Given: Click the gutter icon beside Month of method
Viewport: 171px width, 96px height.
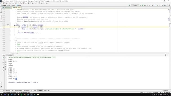Looking at the screenshot, I should (x=8, y=25).
